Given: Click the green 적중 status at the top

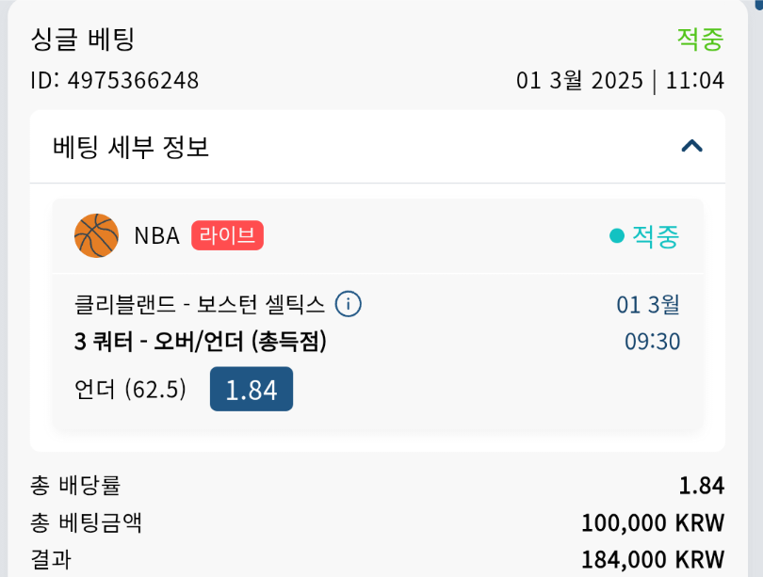Looking at the screenshot, I should pos(700,39).
